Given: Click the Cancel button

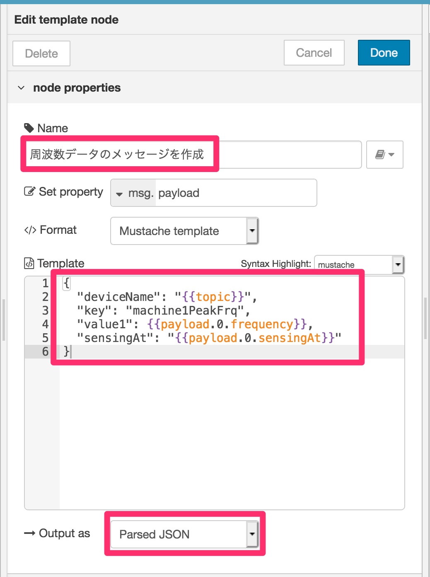Looking at the screenshot, I should point(314,53).
